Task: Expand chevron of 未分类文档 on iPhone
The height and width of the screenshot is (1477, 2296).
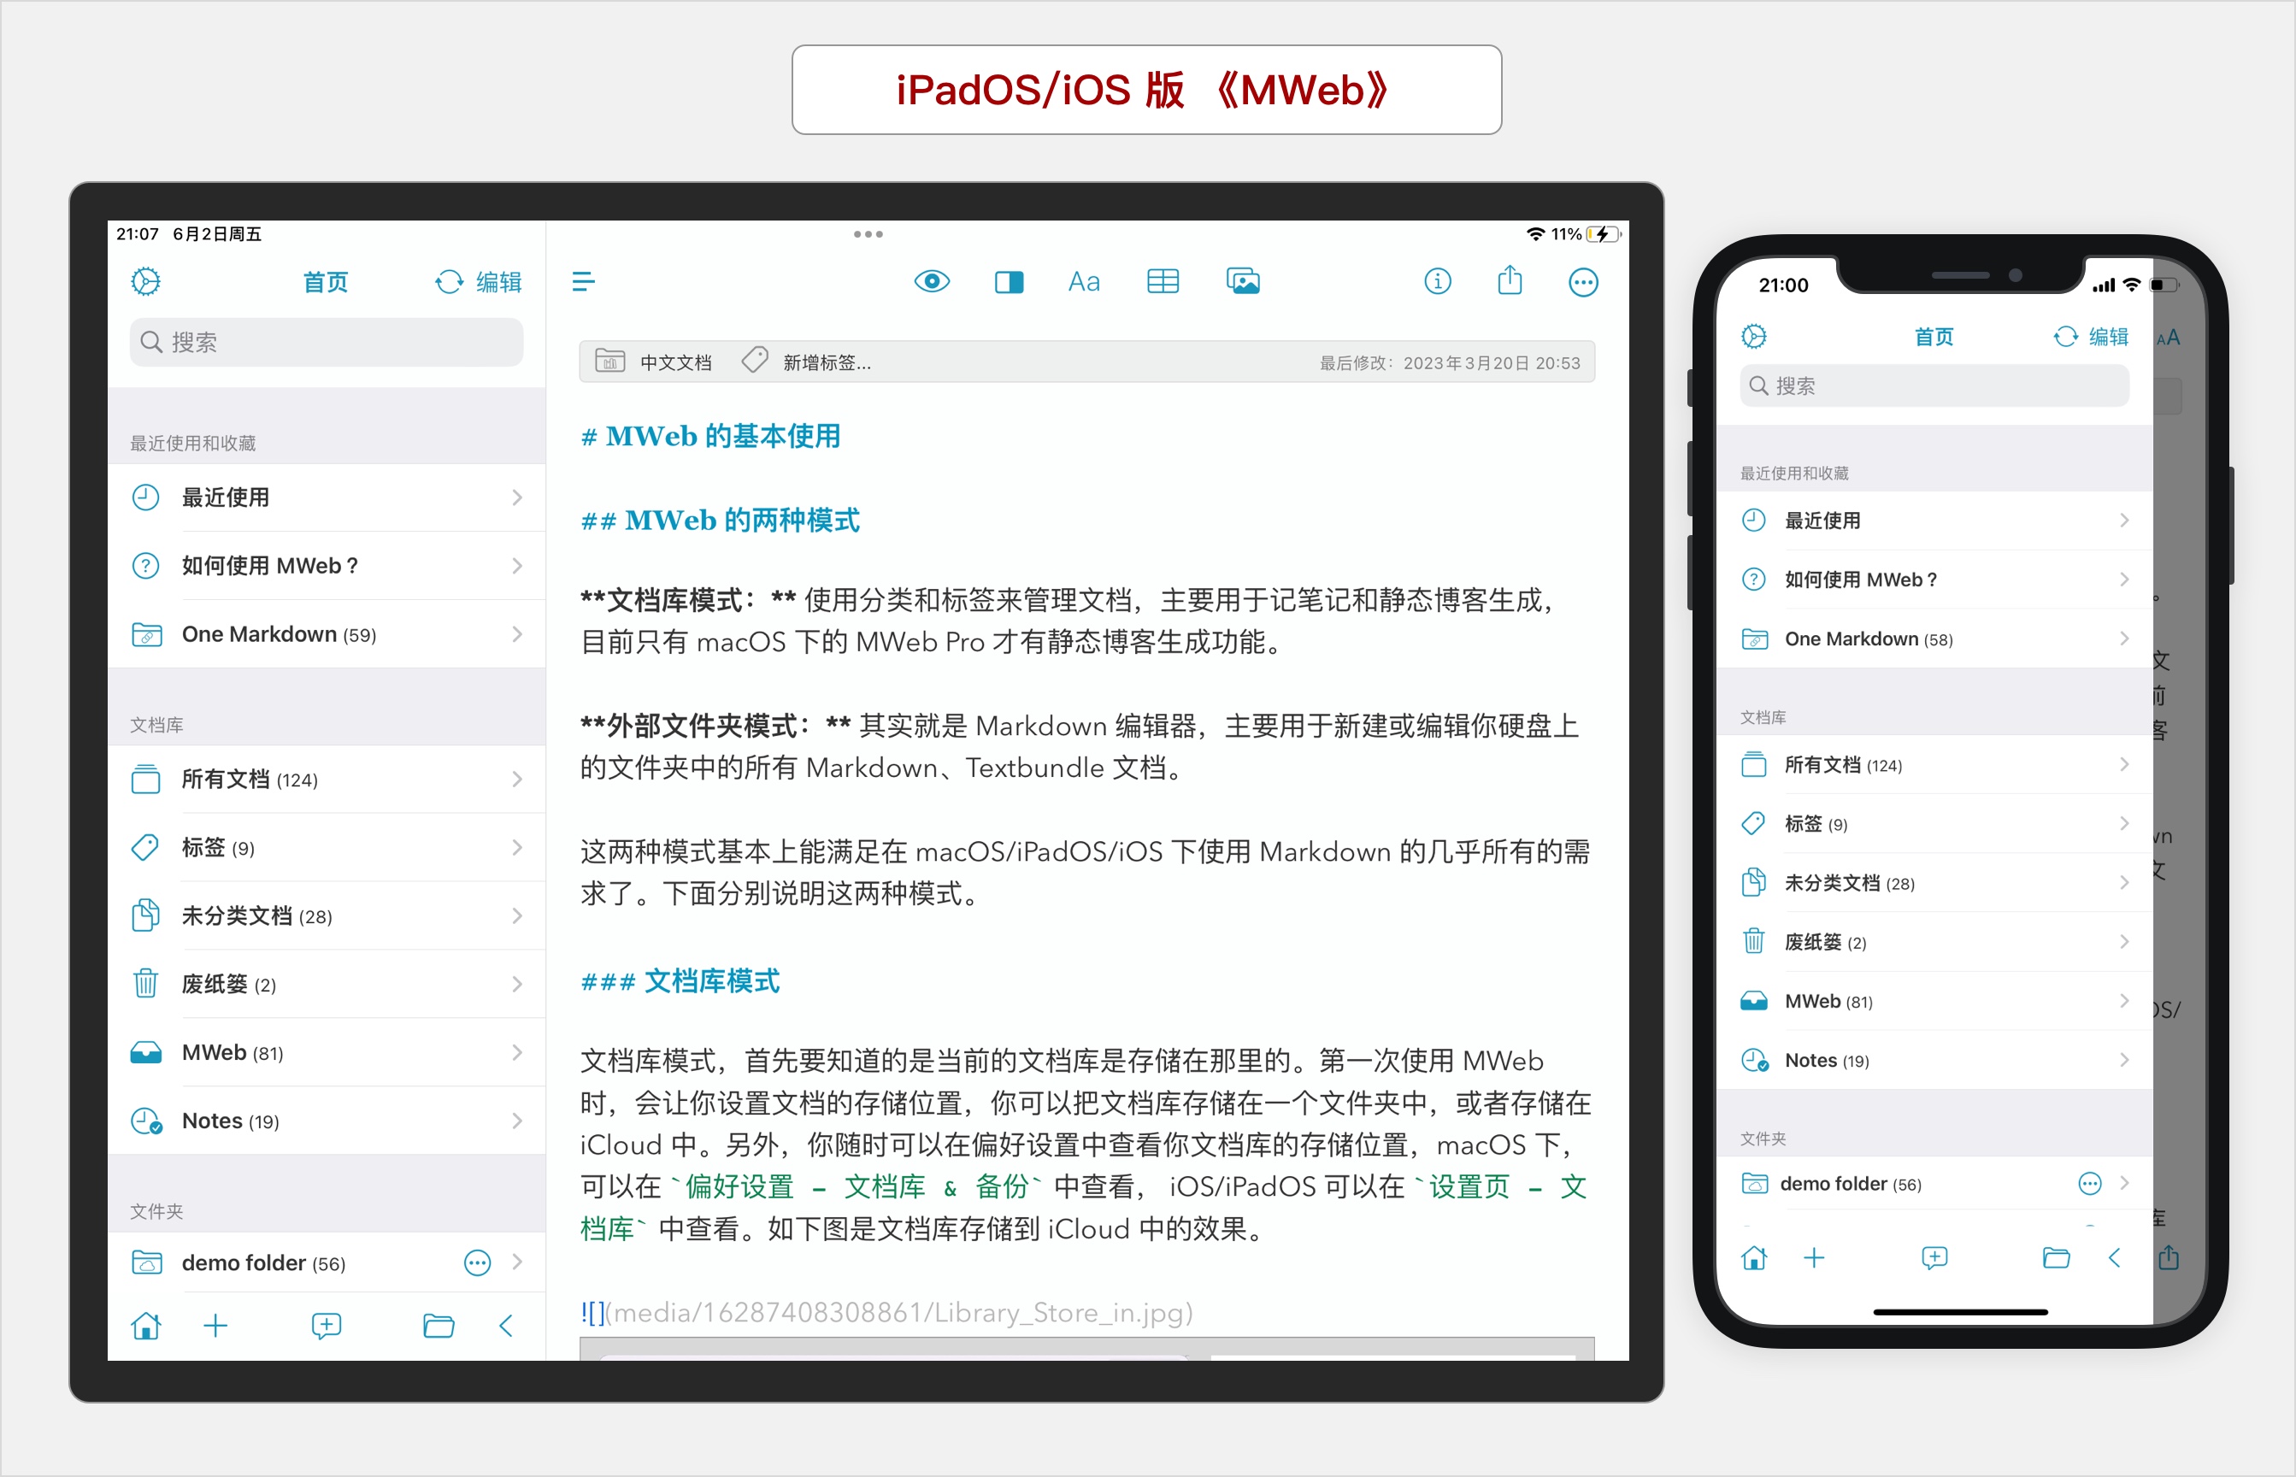Action: coord(2124,882)
